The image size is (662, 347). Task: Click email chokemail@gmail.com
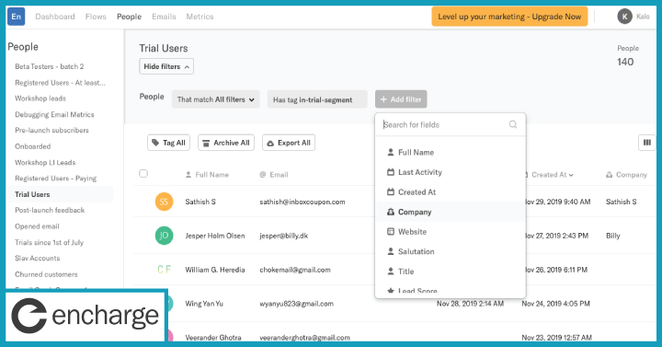(295, 270)
